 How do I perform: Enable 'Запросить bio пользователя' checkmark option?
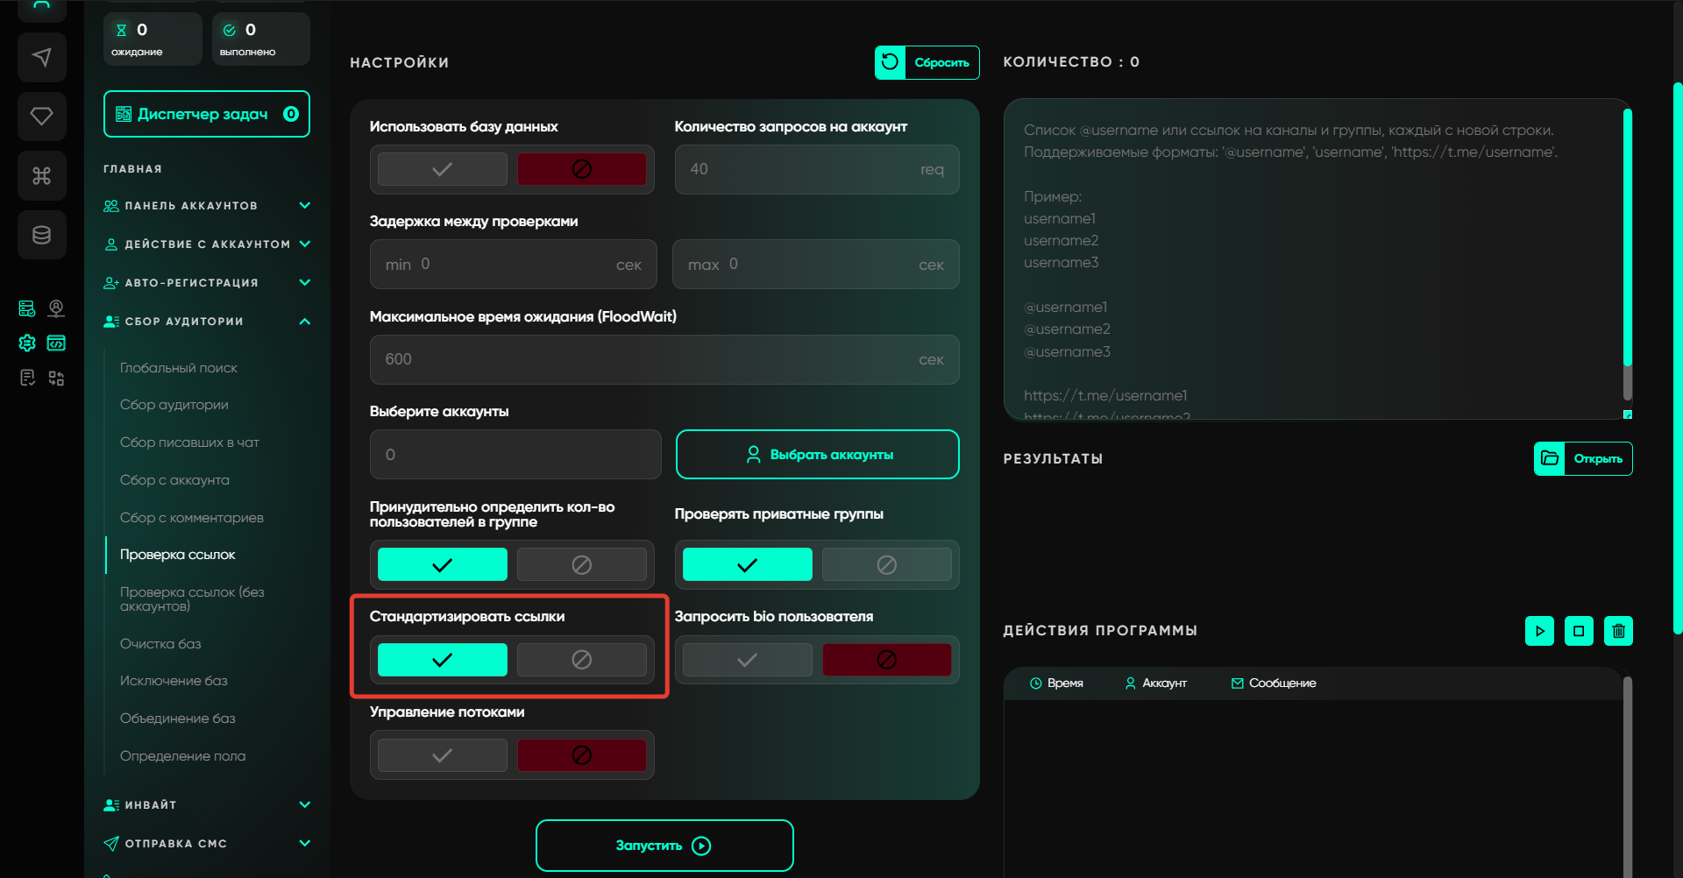click(x=747, y=660)
